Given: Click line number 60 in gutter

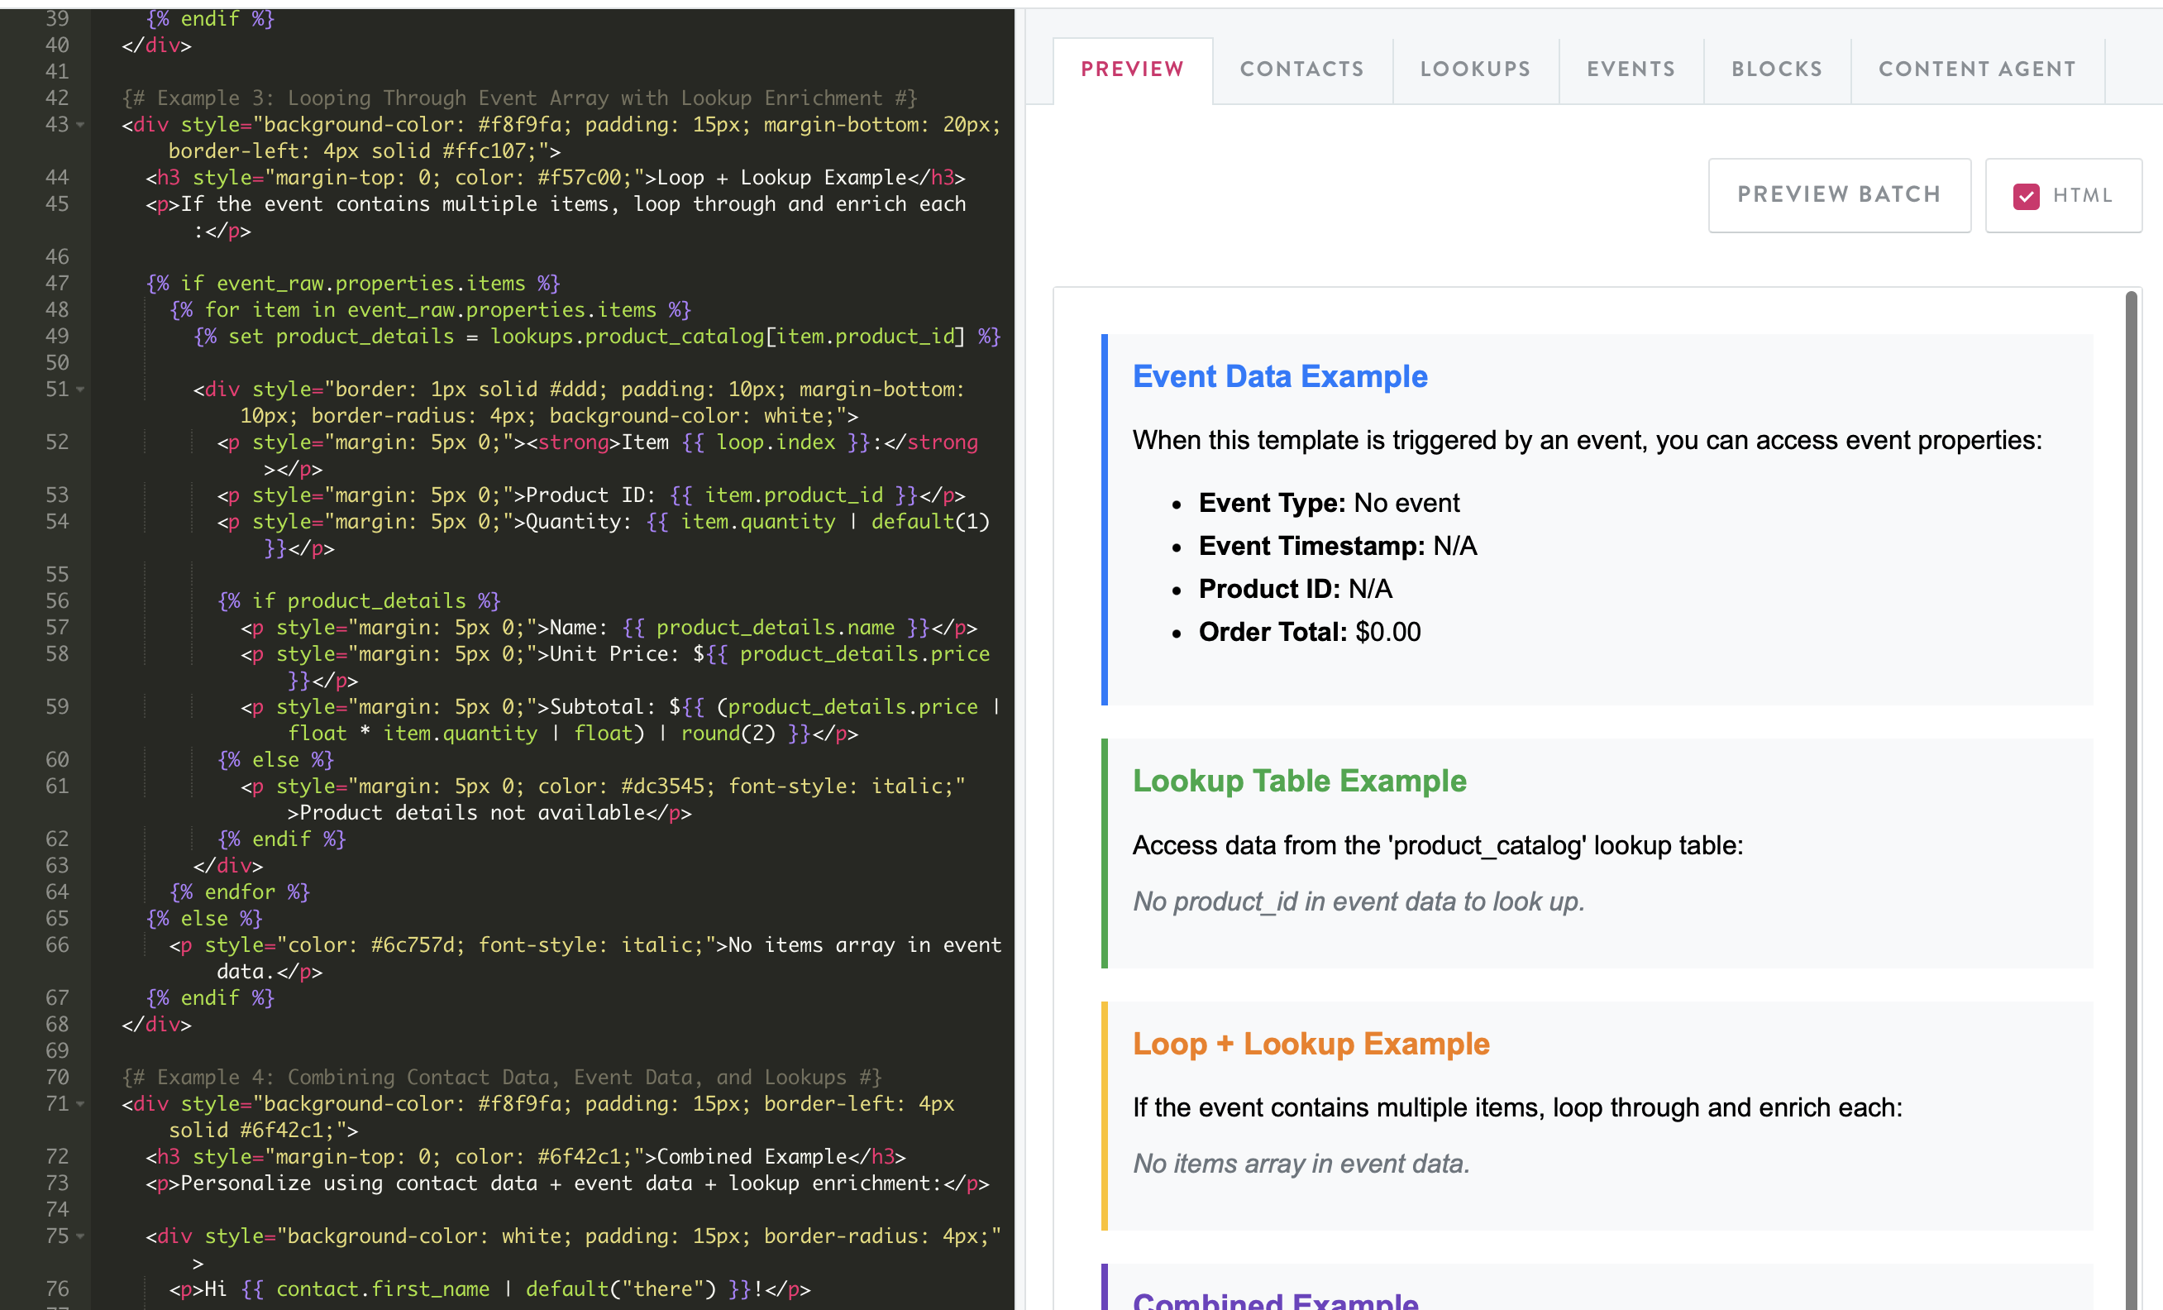Looking at the screenshot, I should [57, 759].
